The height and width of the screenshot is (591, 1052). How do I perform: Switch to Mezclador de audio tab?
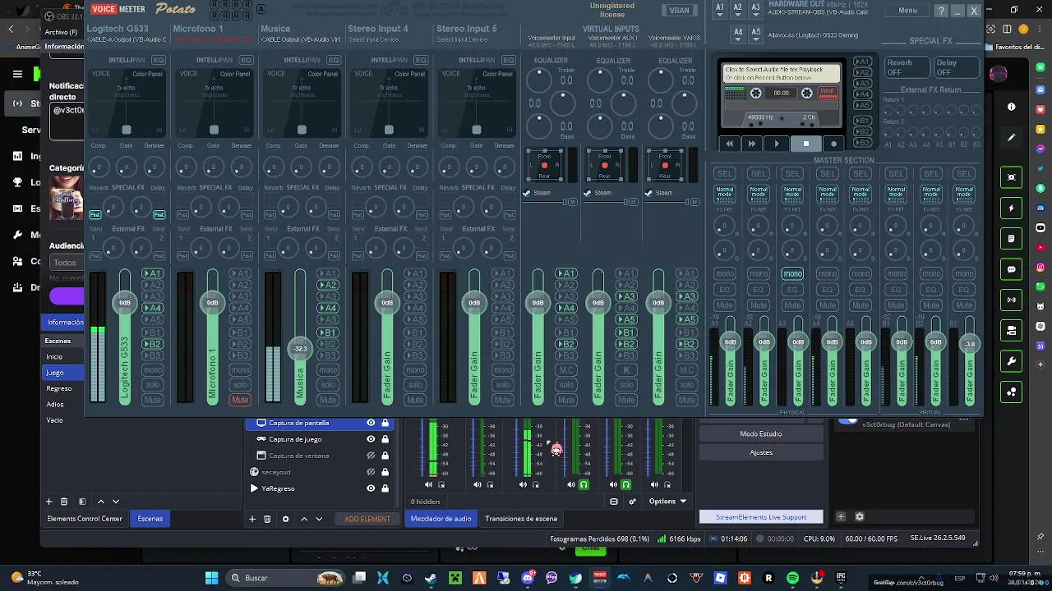pyautogui.click(x=441, y=519)
